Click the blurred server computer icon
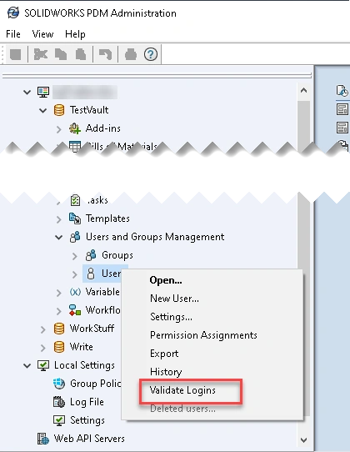The height and width of the screenshot is (452, 350). tap(43, 92)
